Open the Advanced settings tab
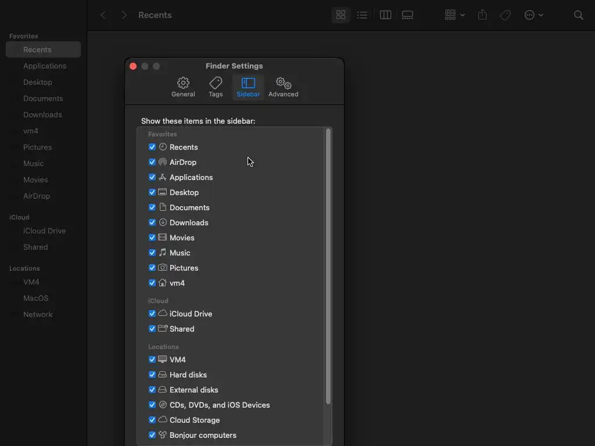This screenshot has height=446, width=595. pos(283,87)
